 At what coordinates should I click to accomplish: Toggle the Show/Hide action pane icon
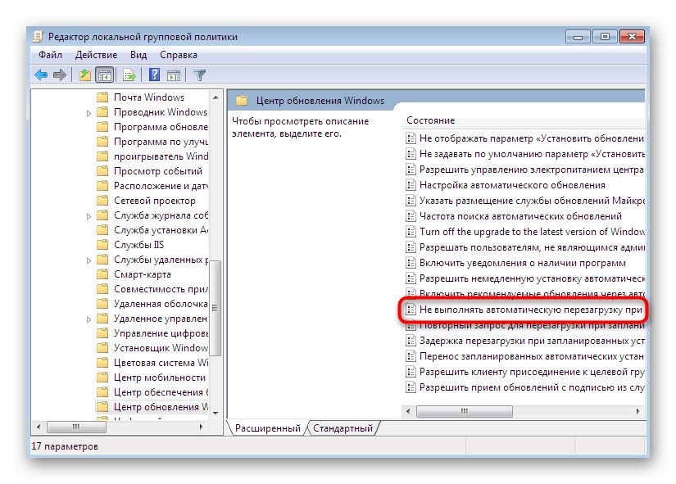click(x=174, y=75)
